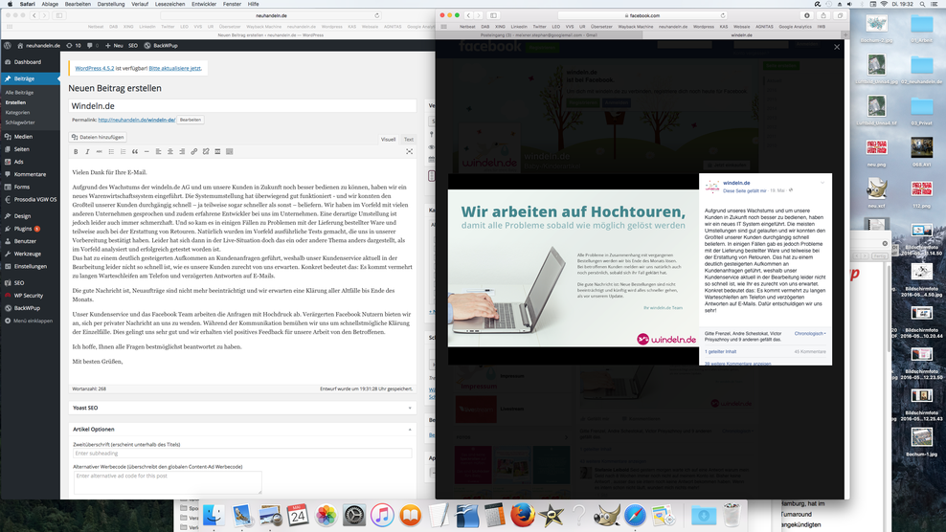Viewport: 946px width, 532px height.
Task: Open the Darstellung menu in menu bar
Action: tap(111, 4)
